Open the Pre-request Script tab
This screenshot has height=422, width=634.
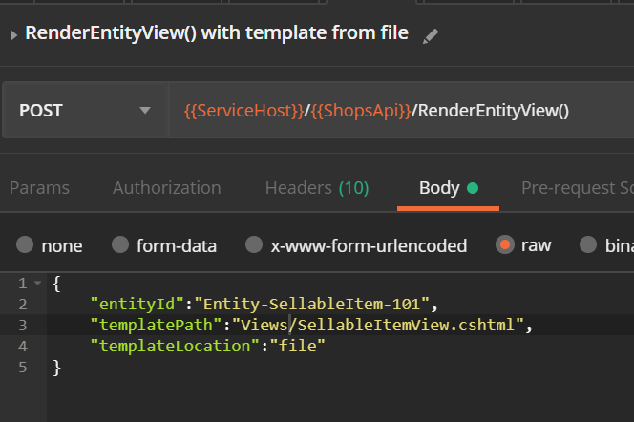pyautogui.click(x=578, y=188)
